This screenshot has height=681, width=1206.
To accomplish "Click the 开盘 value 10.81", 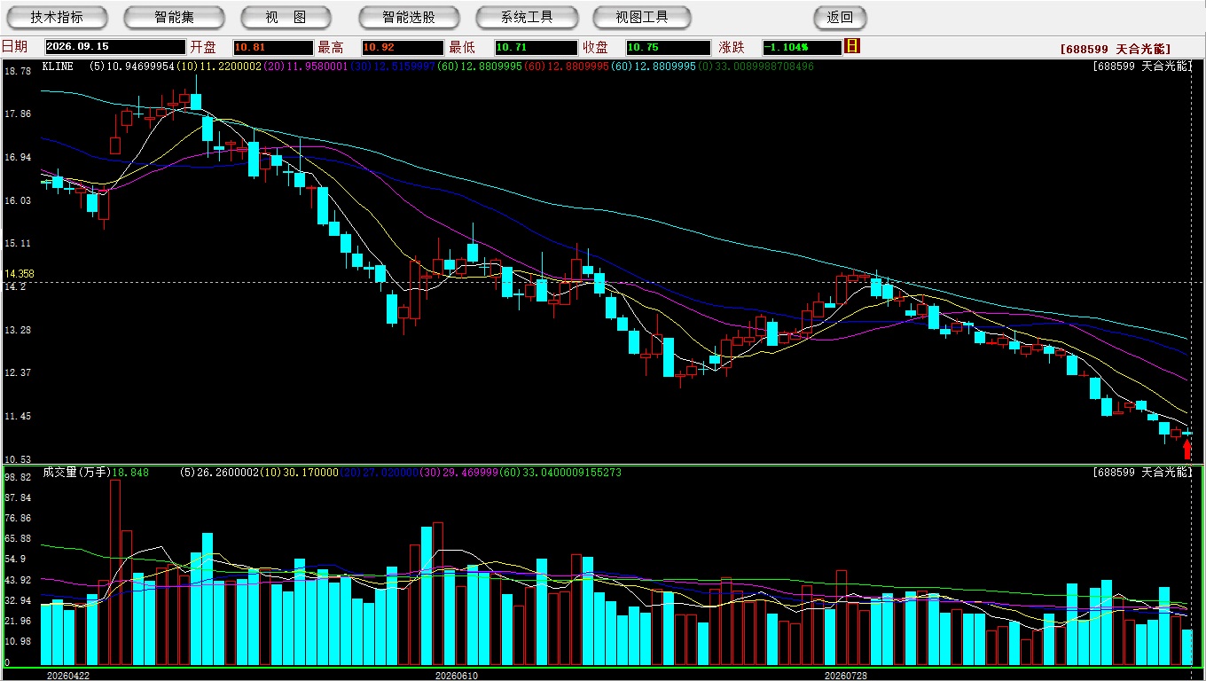I will coord(273,47).
